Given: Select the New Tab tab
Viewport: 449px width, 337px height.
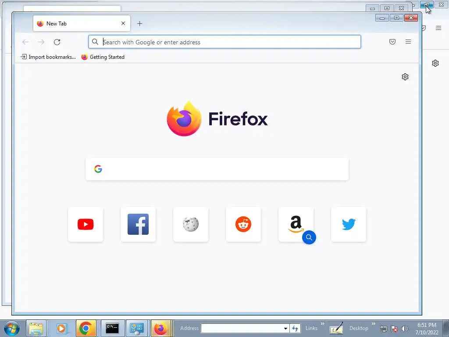Looking at the screenshot, I should click(x=82, y=24).
